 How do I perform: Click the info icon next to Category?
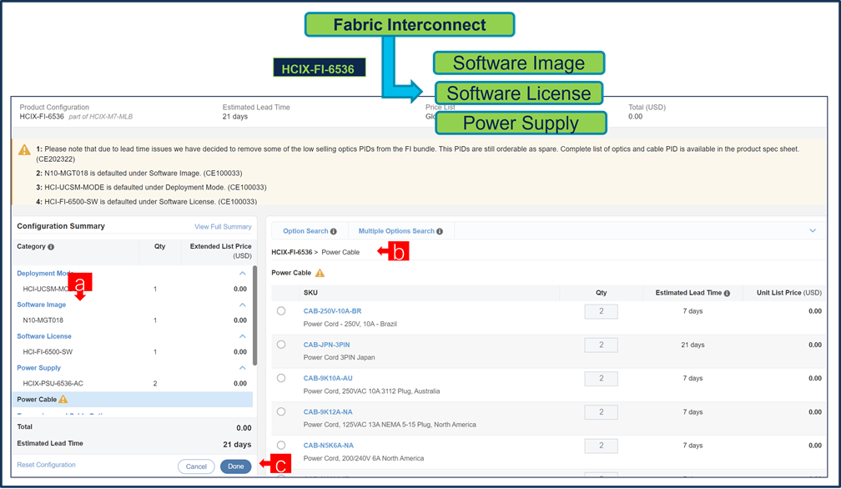[51, 247]
